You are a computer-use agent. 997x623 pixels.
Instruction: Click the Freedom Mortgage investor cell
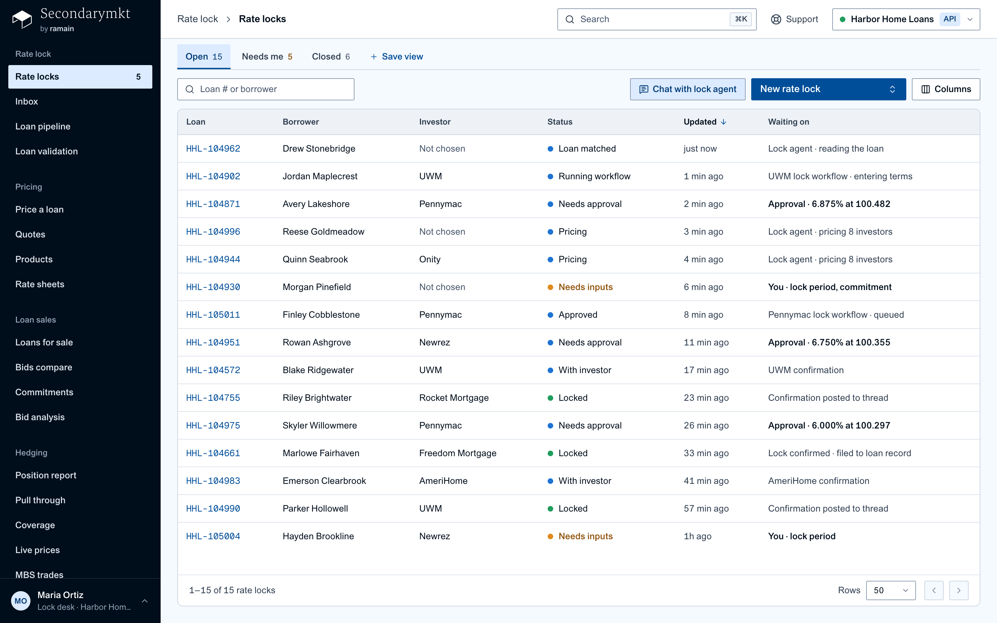(458, 453)
